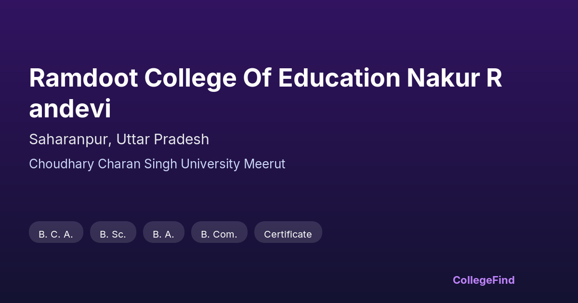The width and height of the screenshot is (578, 303).
Task: Click the Ramdoot College Of Education heading
Action: 265,78
